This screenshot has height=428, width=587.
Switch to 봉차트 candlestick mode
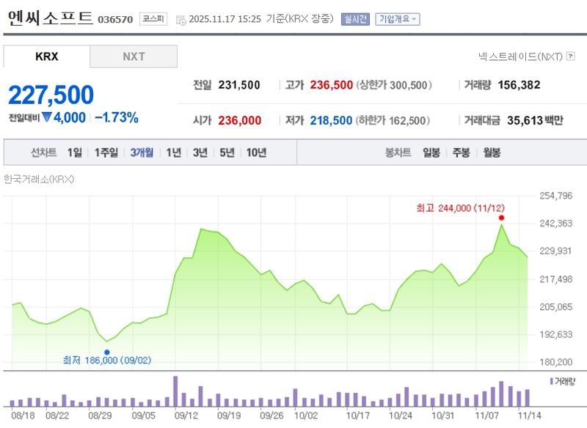(398, 152)
